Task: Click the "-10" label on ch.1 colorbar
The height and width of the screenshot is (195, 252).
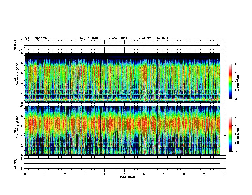Action: tap(235, 99)
